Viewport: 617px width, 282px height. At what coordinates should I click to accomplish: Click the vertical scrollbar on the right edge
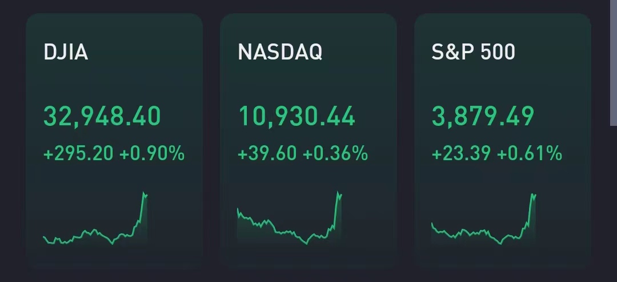click(x=614, y=63)
